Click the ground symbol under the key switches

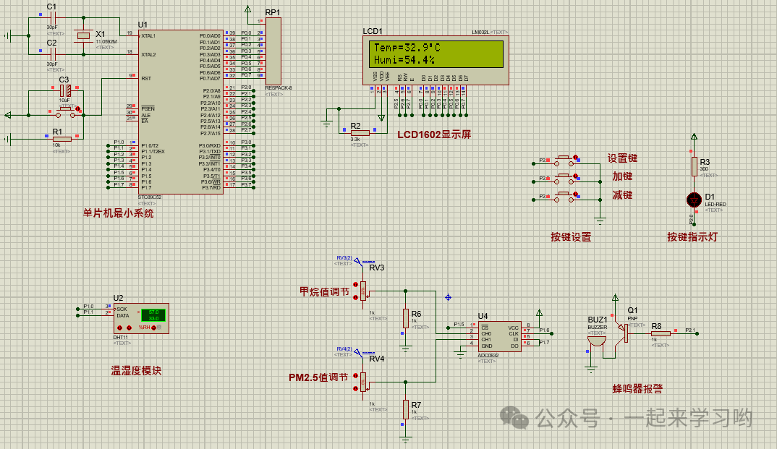[600, 221]
